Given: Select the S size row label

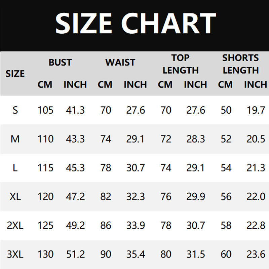Looking at the screenshot, I should [15, 110].
